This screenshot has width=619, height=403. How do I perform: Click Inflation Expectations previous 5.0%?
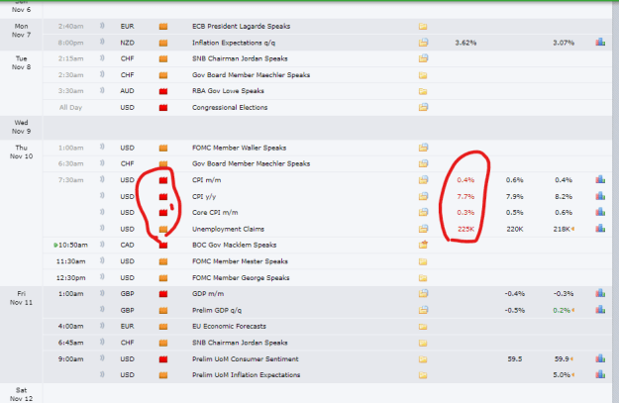coord(562,375)
